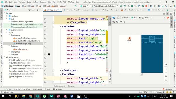
Task: Expand the manifests folder
Action: click(x=7, y=16)
